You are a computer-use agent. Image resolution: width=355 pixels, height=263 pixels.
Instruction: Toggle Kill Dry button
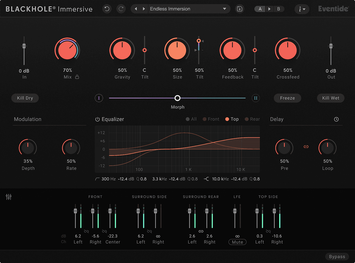25,98
